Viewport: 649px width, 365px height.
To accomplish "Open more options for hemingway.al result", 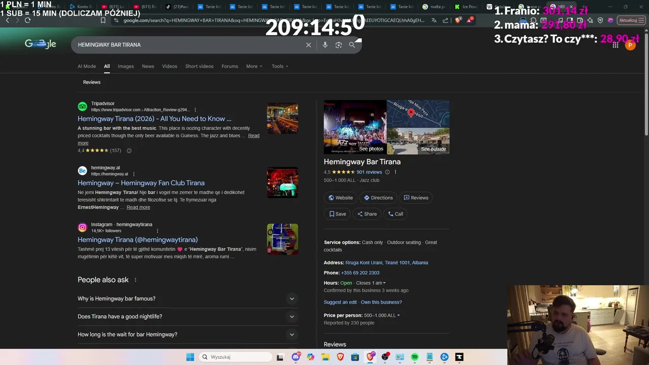I will click(134, 174).
